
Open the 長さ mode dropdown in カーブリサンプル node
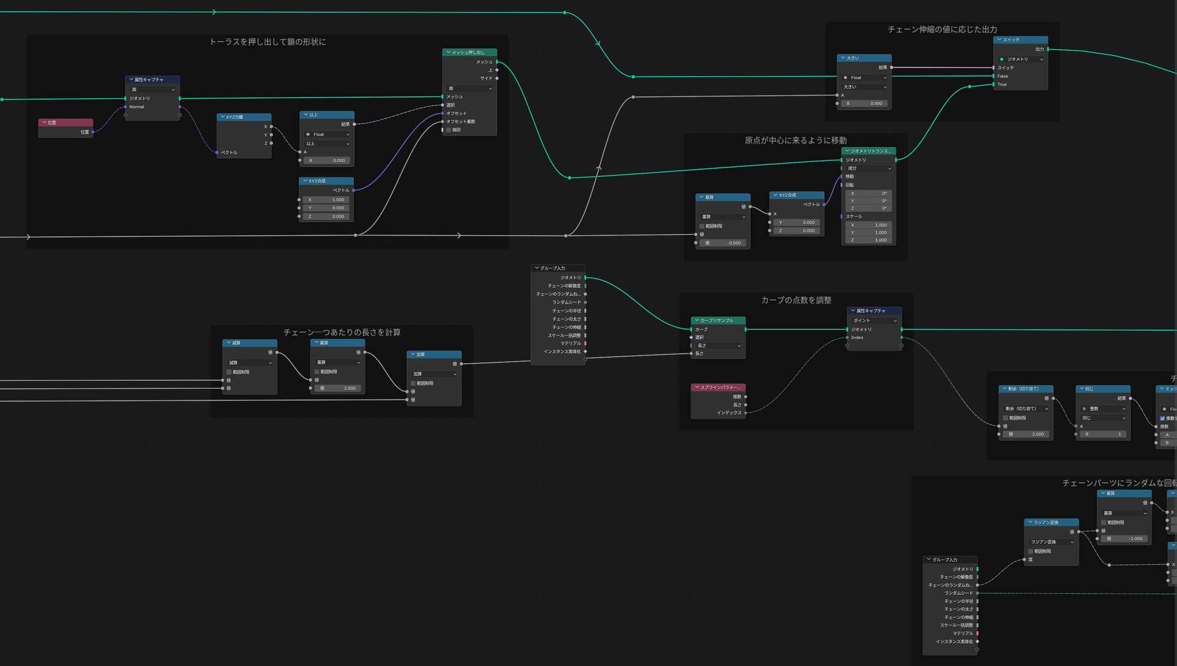718,346
